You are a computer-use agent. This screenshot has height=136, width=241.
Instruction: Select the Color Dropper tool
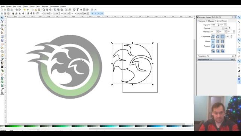2,90
